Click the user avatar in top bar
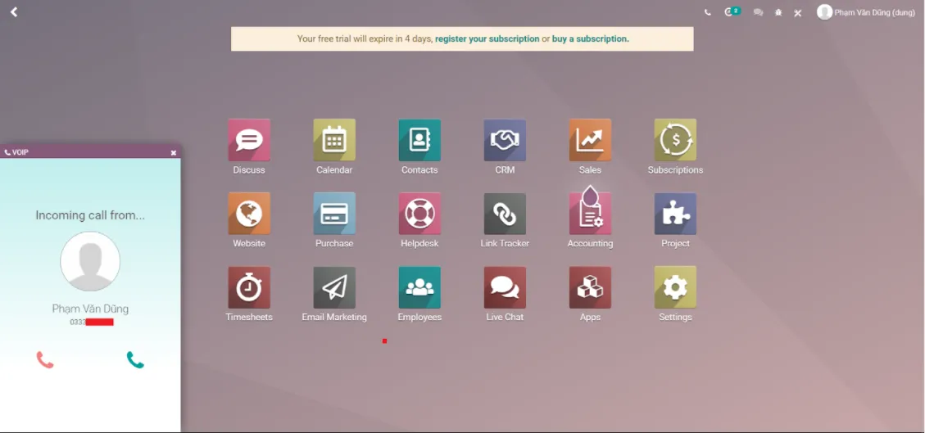 coord(824,12)
